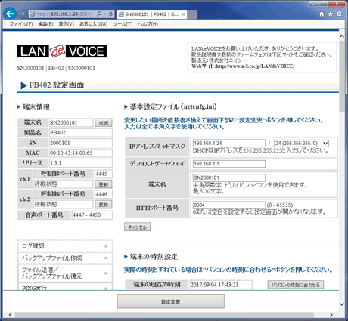The width and height of the screenshot is (348, 321).
Task: Click the horizontal scrollbar right arrow
Action: pos(331,315)
